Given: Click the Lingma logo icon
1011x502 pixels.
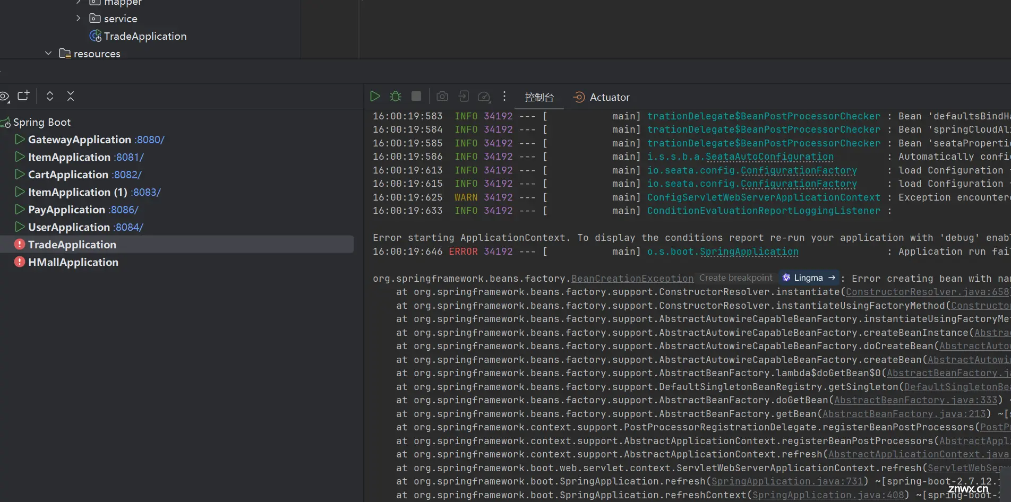Looking at the screenshot, I should [x=786, y=278].
